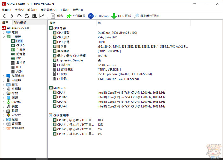Screen dimensions: 223x160
Task: Expand the DirectX node
Action: click(x=4, y=102)
